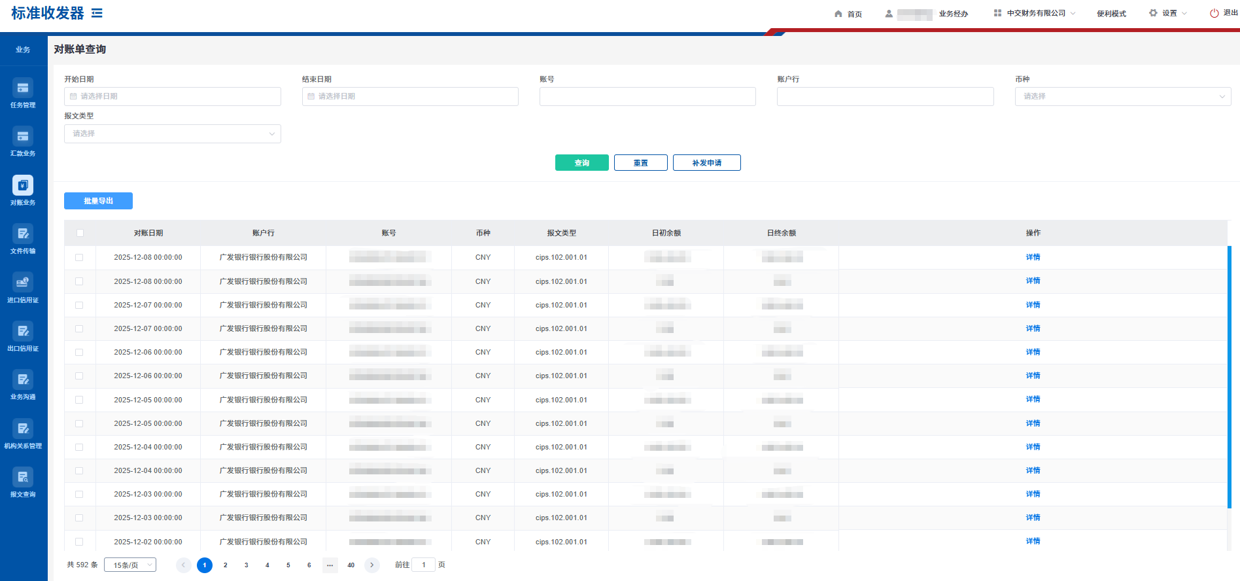This screenshot has width=1240, height=581.
Task: Open 文件传输 from the sidebar
Action: click(23, 238)
